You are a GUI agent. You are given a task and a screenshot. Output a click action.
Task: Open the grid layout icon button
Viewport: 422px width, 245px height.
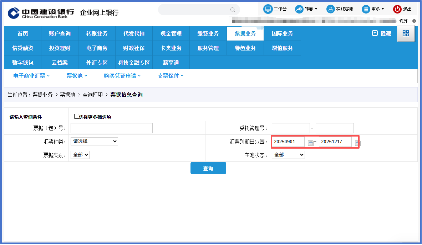pos(406,33)
